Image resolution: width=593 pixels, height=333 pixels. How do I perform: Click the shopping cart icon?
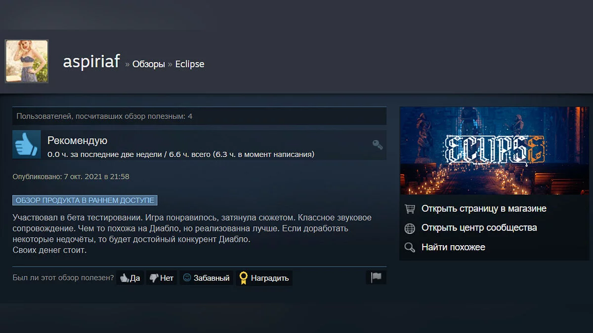(410, 209)
